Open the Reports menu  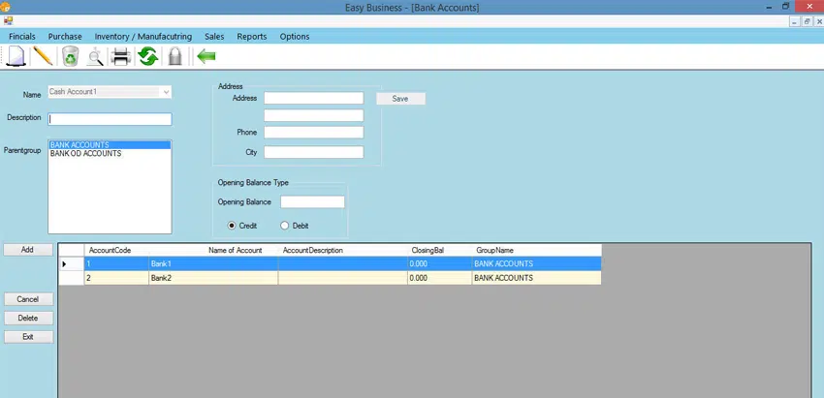click(x=251, y=37)
